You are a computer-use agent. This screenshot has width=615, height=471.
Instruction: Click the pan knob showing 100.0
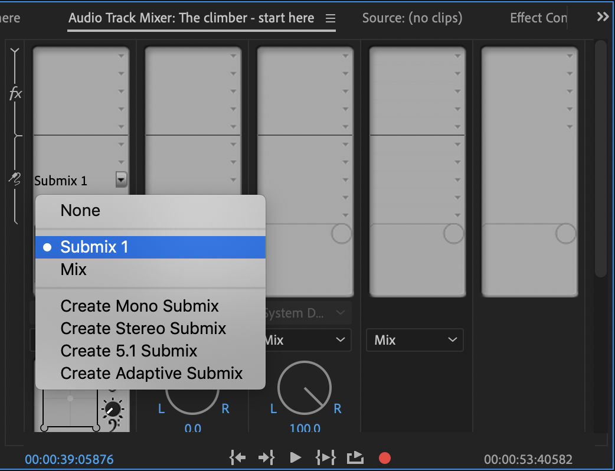(304, 389)
